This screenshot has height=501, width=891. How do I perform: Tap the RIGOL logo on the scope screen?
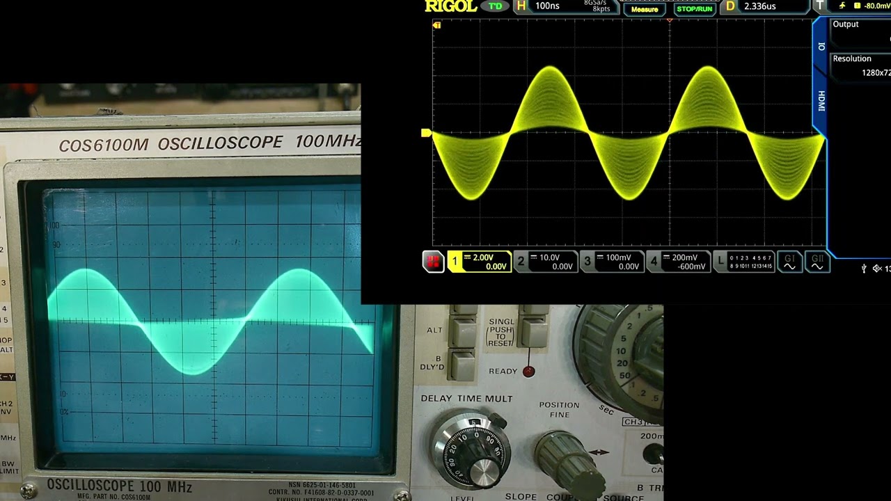point(450,6)
